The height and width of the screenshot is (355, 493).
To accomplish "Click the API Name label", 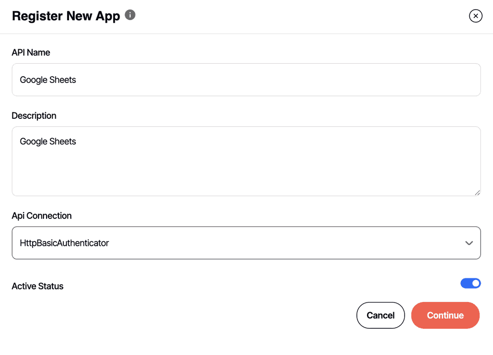I will 31,52.
